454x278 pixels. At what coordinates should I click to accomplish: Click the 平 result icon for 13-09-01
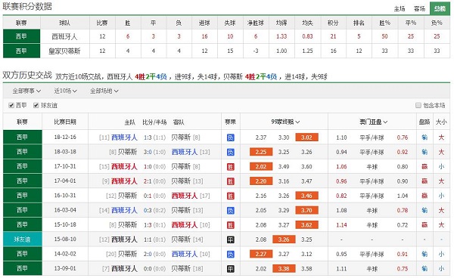(x=230, y=269)
